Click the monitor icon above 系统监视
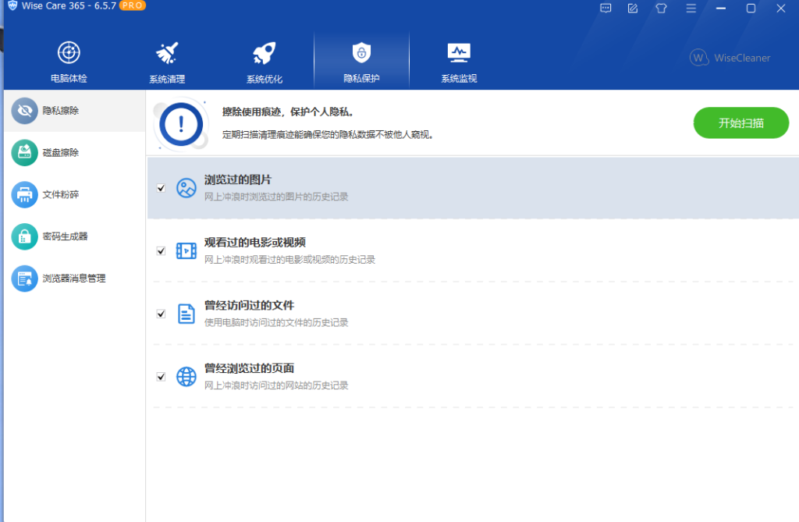Viewport: 799px width, 522px height. pyautogui.click(x=459, y=52)
